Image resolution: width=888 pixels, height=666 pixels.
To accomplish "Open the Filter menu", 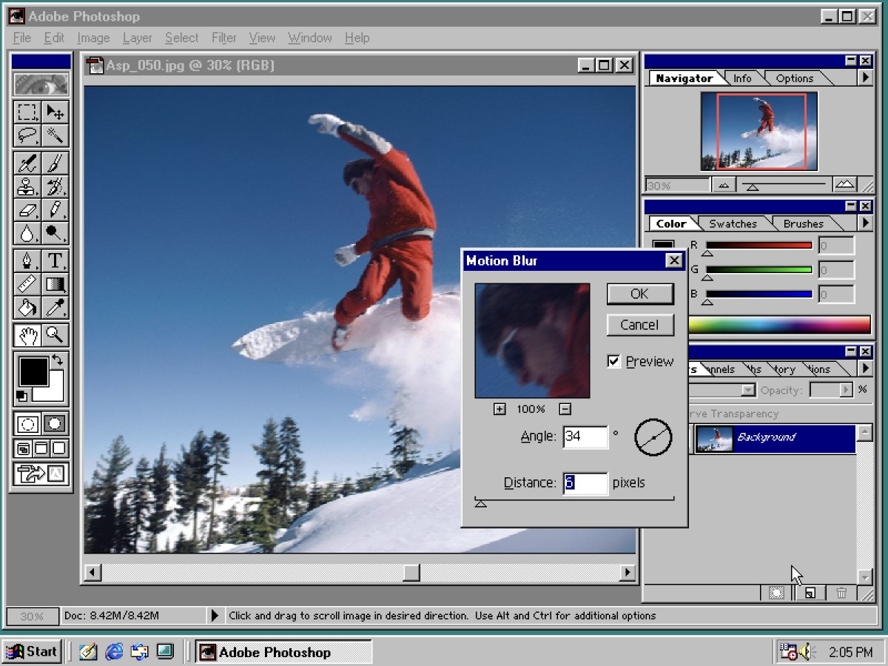I will point(223,38).
